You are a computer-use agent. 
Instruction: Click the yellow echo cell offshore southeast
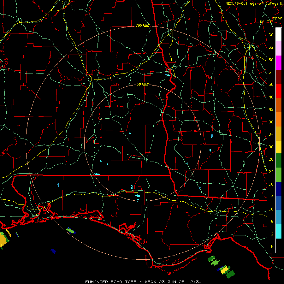click(x=225, y=270)
